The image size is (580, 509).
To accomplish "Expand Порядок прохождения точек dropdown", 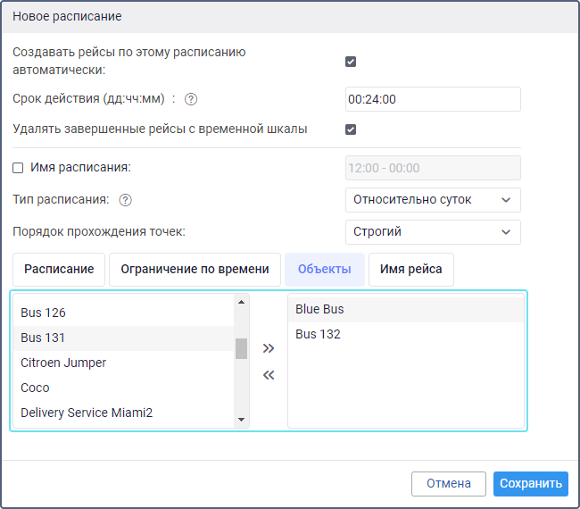I will (x=432, y=232).
